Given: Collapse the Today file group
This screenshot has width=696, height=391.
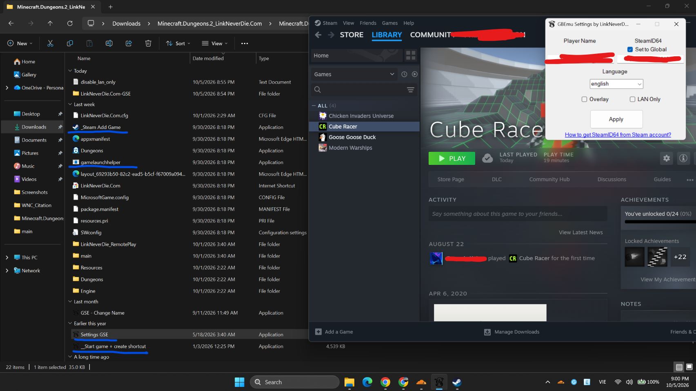Looking at the screenshot, I should tap(70, 71).
